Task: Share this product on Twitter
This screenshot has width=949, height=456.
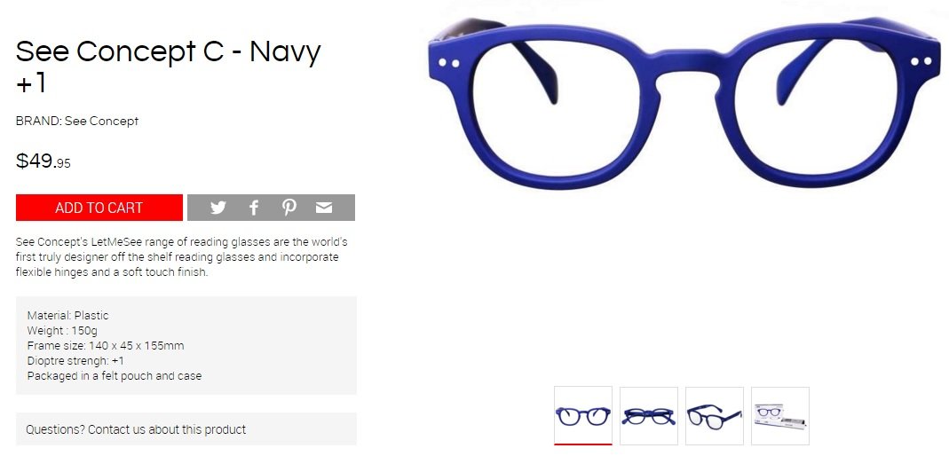Action: (218, 208)
